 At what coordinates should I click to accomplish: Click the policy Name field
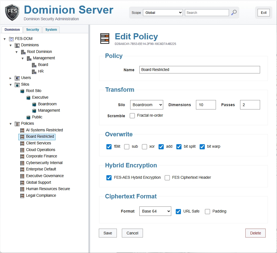coord(200,70)
